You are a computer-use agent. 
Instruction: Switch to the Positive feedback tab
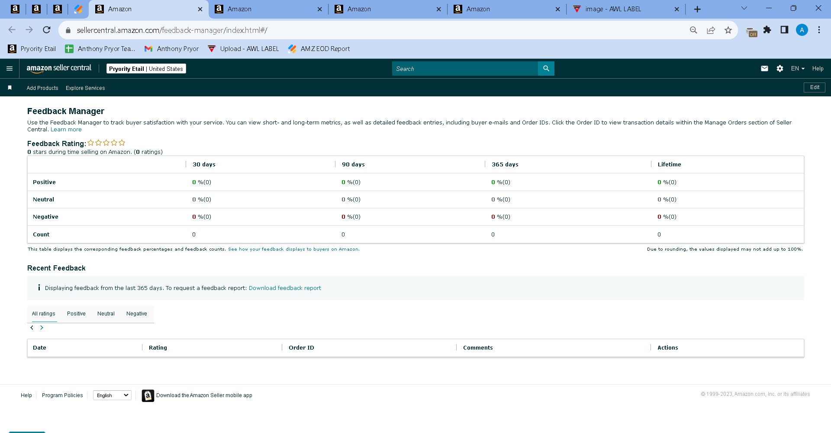76,314
